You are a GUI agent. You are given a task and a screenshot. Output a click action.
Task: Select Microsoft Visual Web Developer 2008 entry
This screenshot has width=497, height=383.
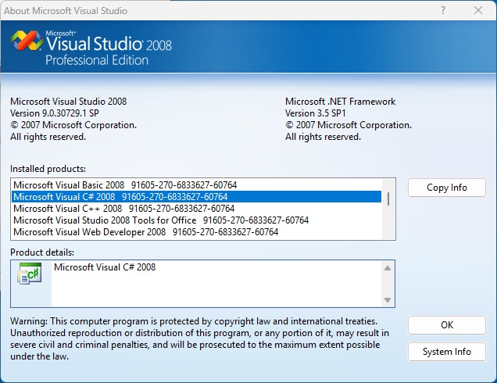(x=196, y=232)
